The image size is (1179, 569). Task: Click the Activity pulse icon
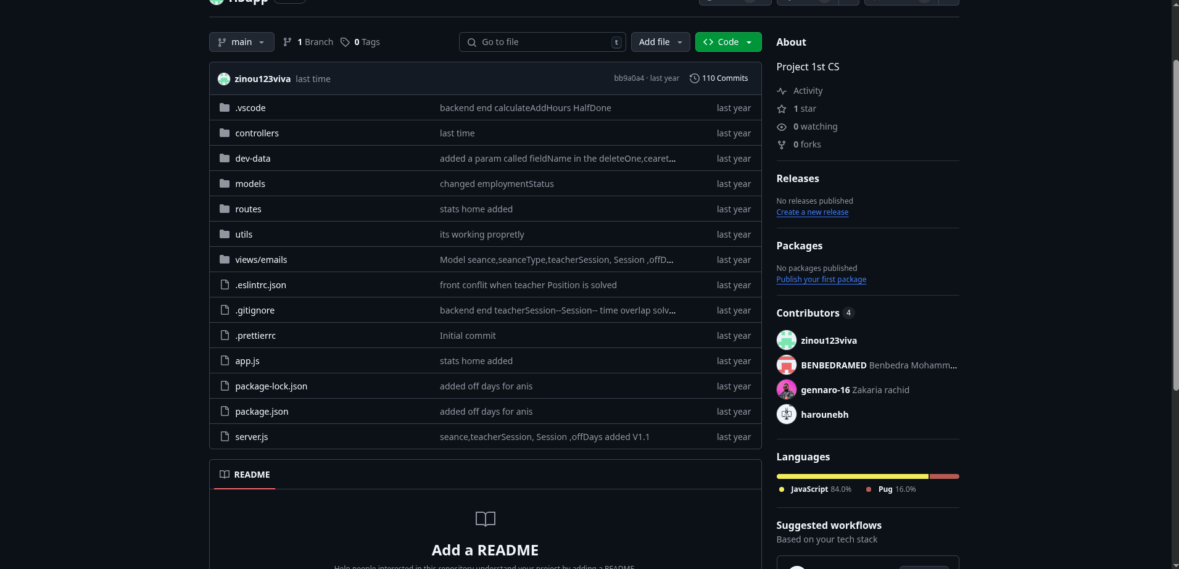[x=782, y=91]
